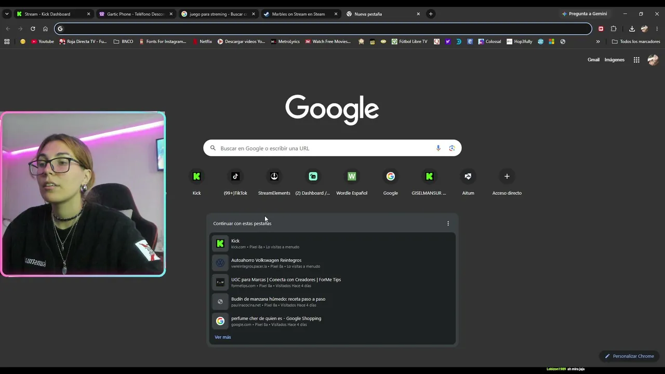Open the GISELMANSUR shortcut tile

[x=429, y=183]
